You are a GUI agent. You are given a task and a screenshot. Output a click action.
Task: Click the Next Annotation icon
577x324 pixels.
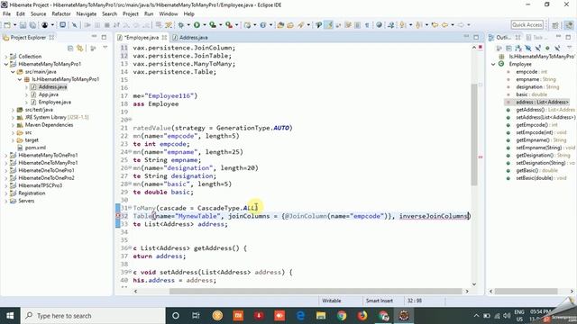click(x=403, y=25)
